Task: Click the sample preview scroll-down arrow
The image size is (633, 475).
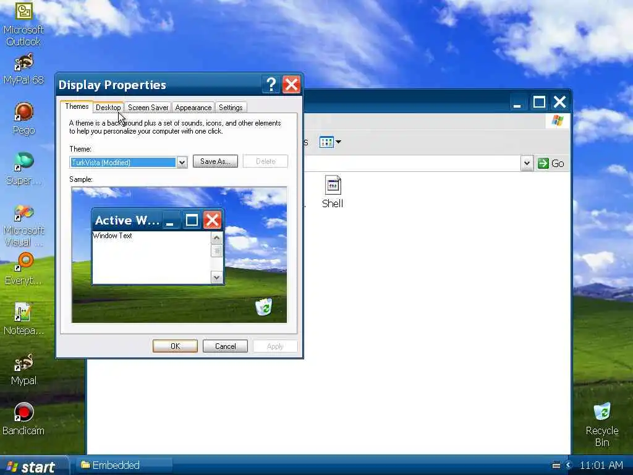Action: pyautogui.click(x=216, y=278)
